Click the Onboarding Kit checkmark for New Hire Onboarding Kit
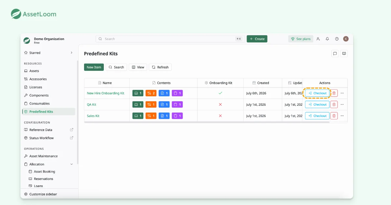 pyautogui.click(x=220, y=93)
